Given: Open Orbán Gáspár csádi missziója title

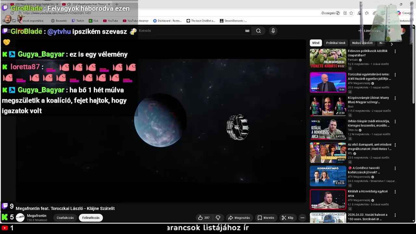Looking at the screenshot, I should click(369, 123).
